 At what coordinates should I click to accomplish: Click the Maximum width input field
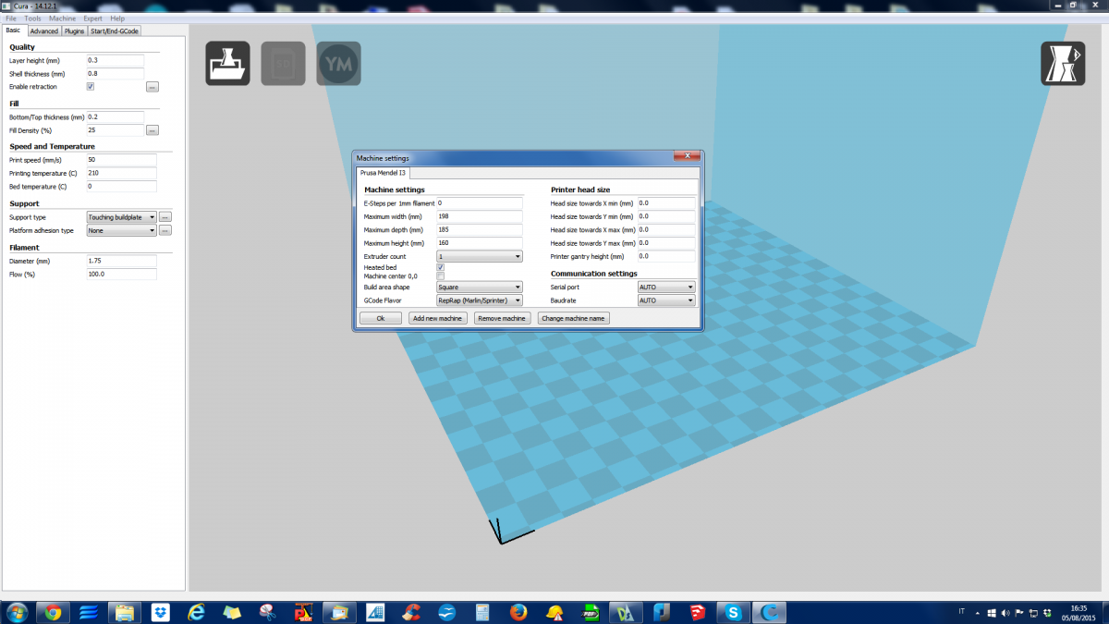tap(479, 216)
